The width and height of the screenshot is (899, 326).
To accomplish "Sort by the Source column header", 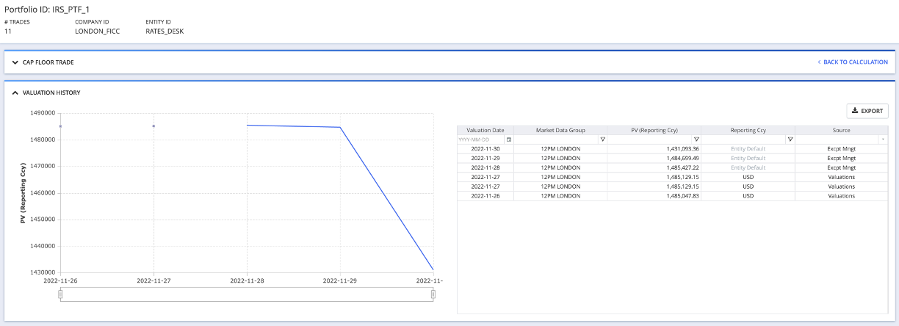I will (841, 130).
